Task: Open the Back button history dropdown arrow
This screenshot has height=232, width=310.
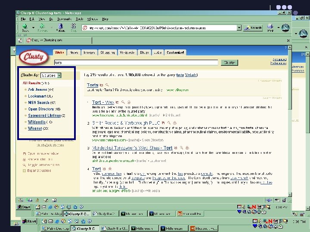Action: [33, 27]
